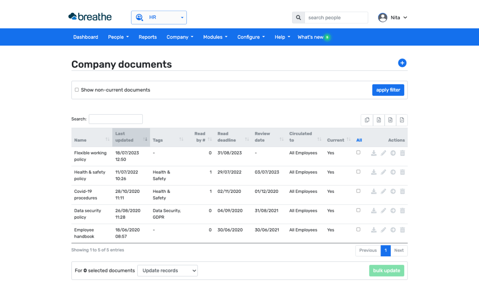Export table to PDF icon
The height and width of the screenshot is (299, 479).
(x=402, y=120)
